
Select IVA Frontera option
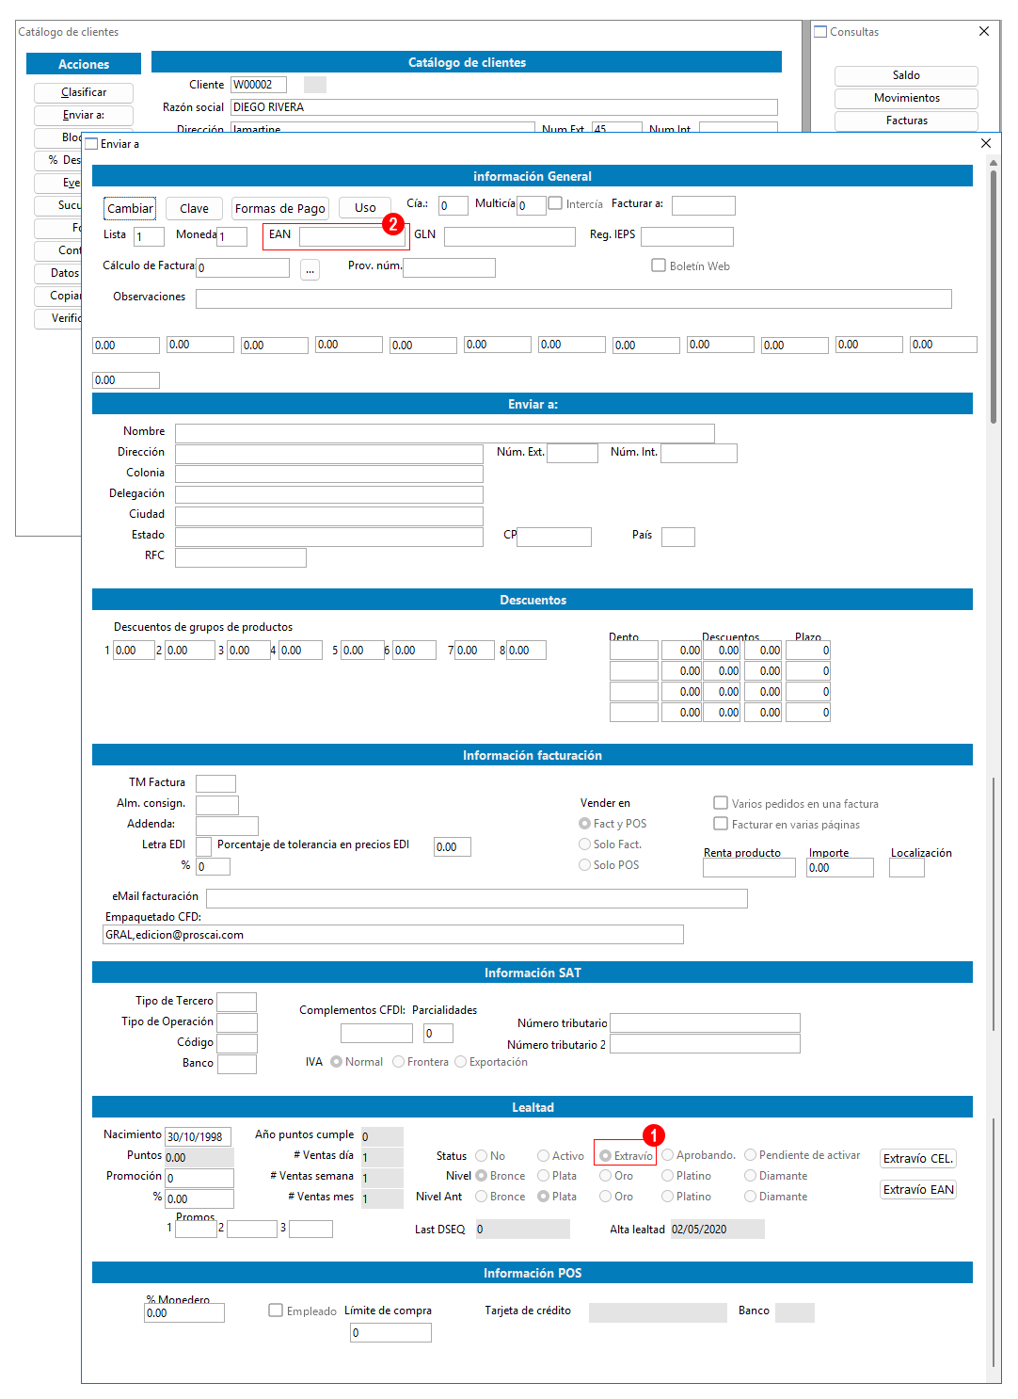tap(398, 1062)
